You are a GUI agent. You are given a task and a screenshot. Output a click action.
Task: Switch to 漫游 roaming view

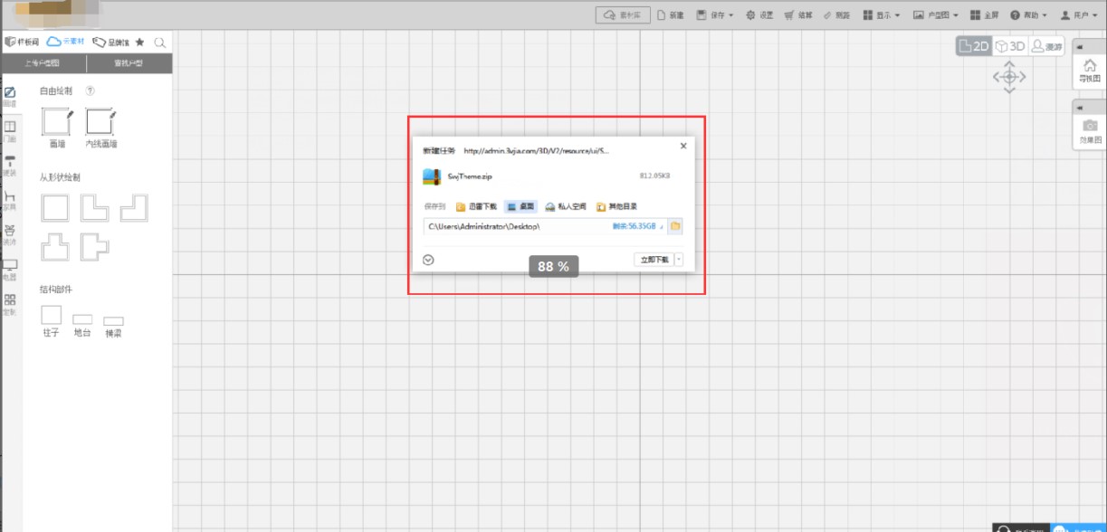[x=1046, y=46]
